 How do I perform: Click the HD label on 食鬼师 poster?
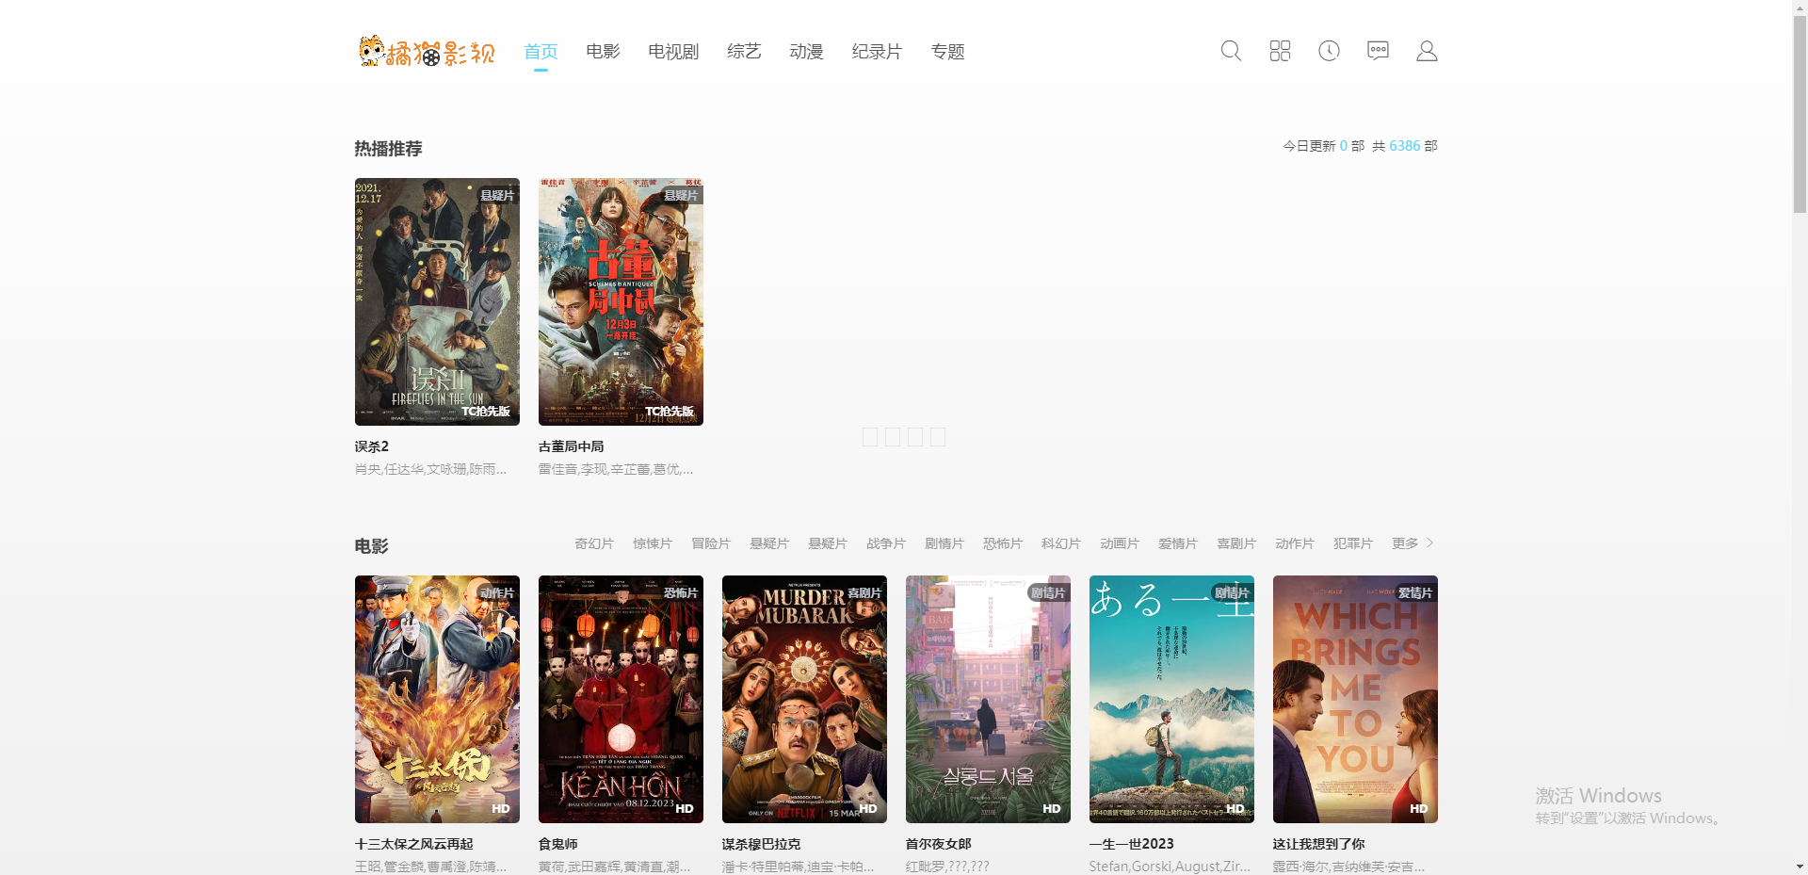pos(685,809)
